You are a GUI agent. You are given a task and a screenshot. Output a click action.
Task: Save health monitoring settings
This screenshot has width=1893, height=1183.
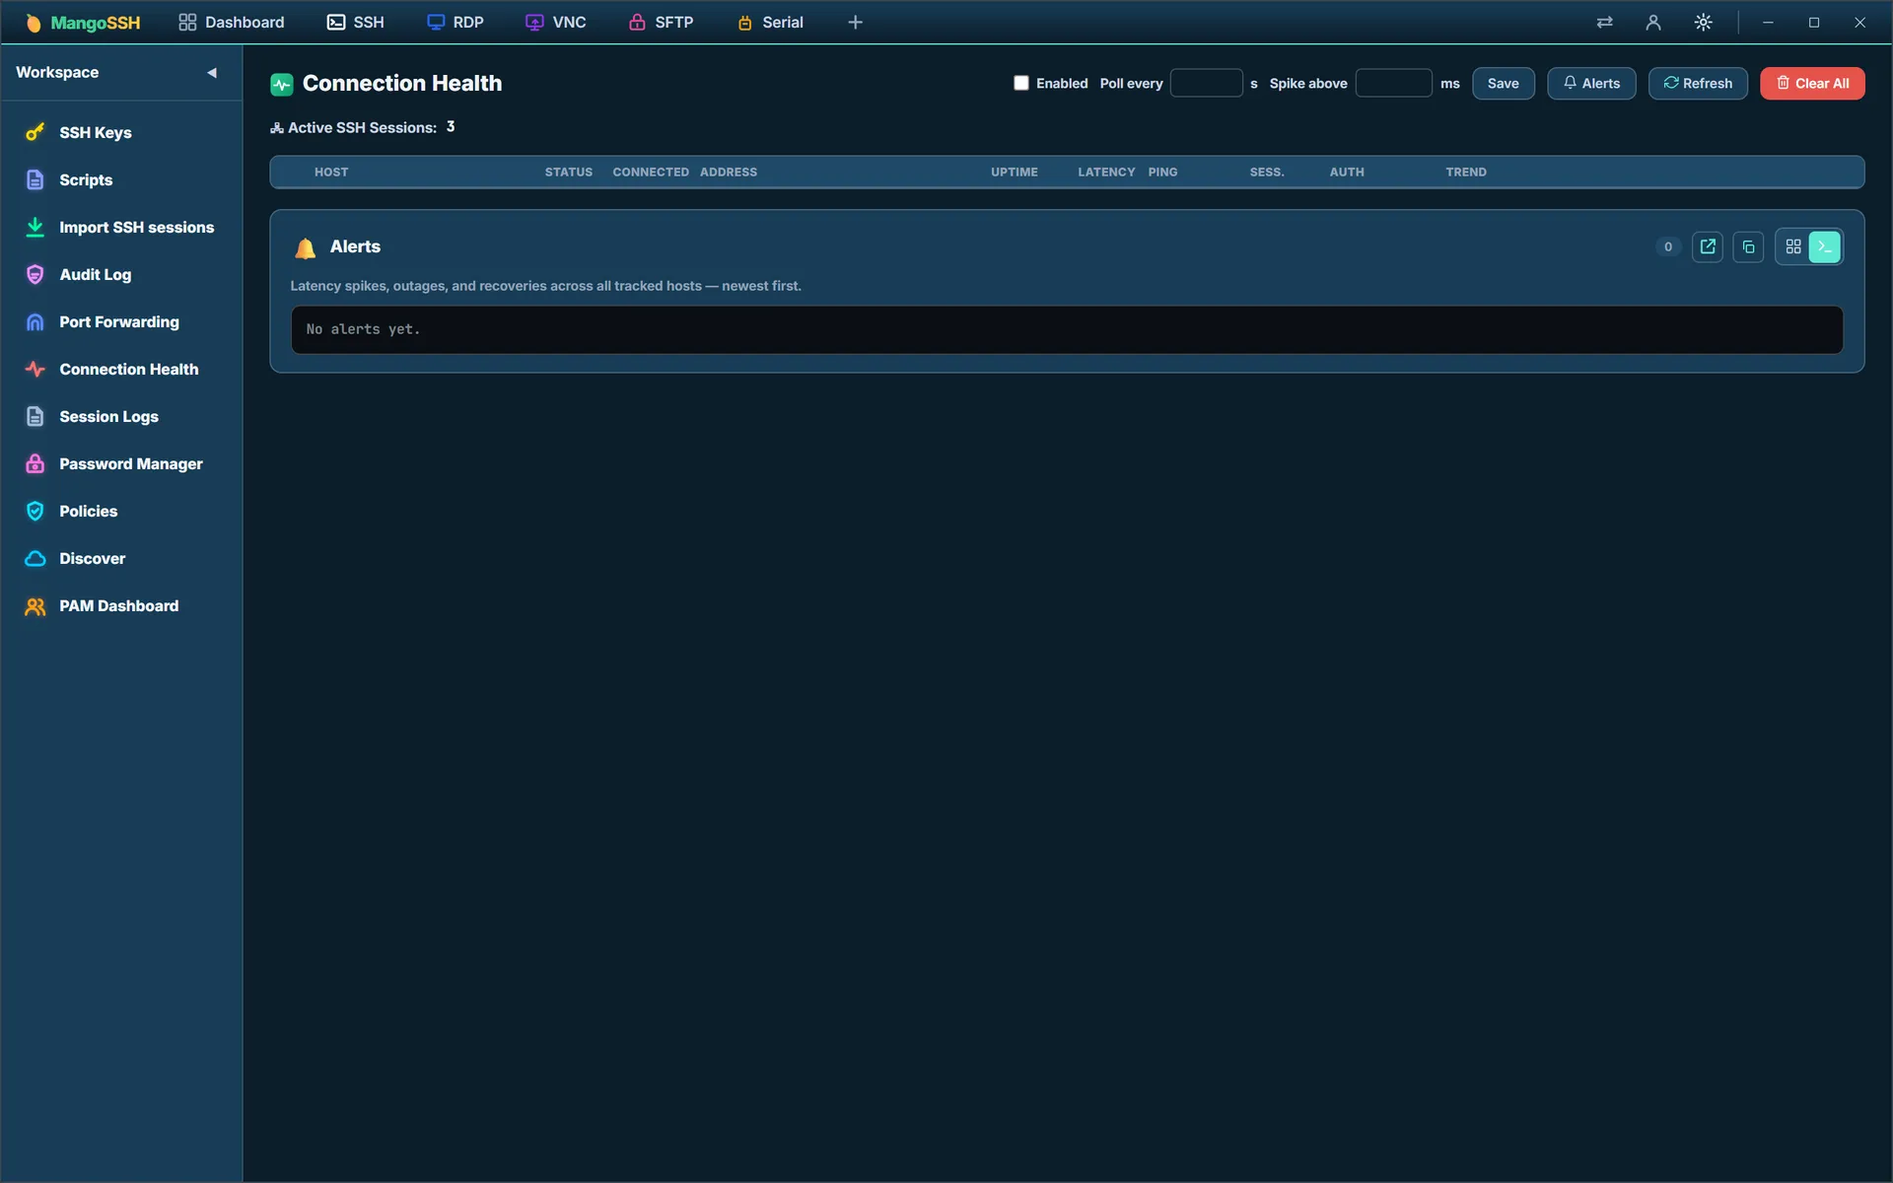[x=1503, y=83]
